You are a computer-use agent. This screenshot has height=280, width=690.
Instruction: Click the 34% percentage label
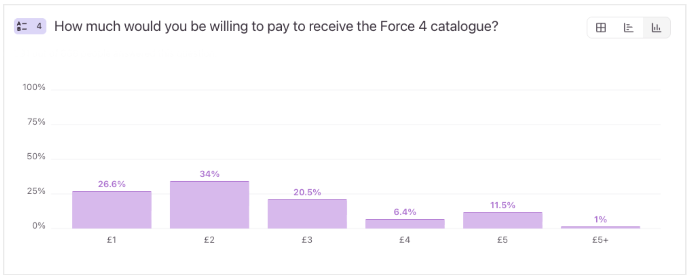tap(209, 175)
